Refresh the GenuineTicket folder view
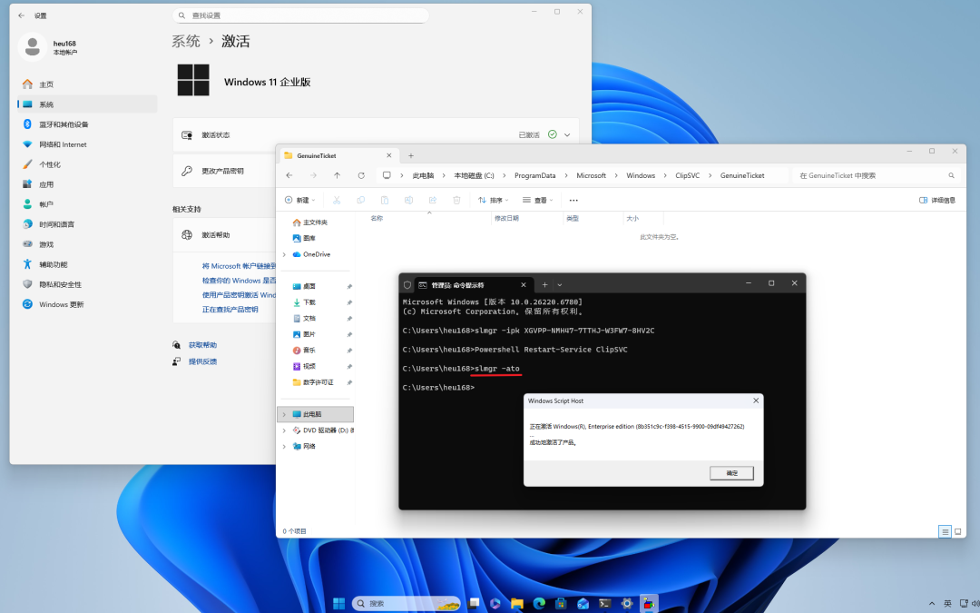This screenshot has width=980, height=613. click(360, 175)
